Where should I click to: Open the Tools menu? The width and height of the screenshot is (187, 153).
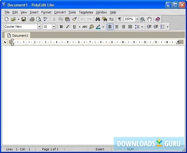(72, 12)
